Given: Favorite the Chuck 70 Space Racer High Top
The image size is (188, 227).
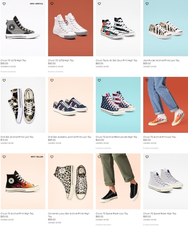Looking at the screenshot, I should click(x=147, y=157).
